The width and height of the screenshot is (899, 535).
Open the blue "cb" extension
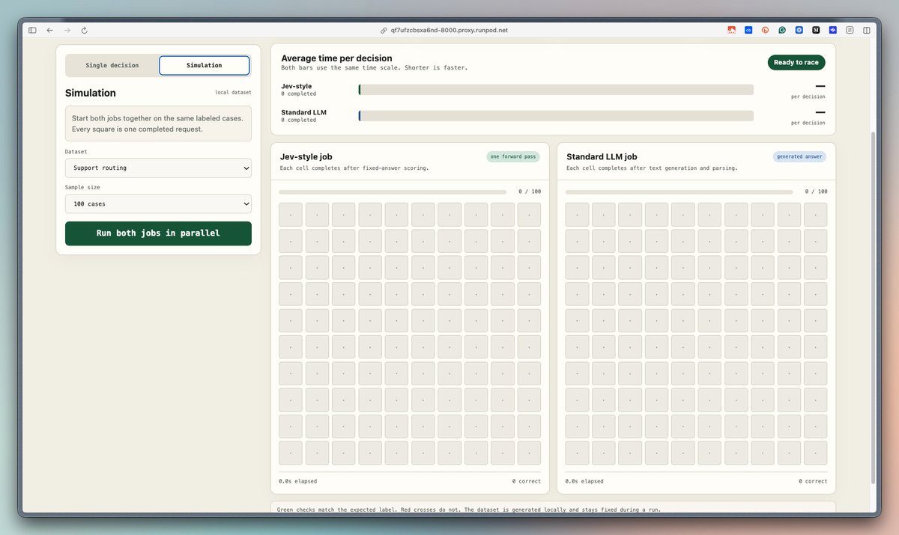[748, 30]
